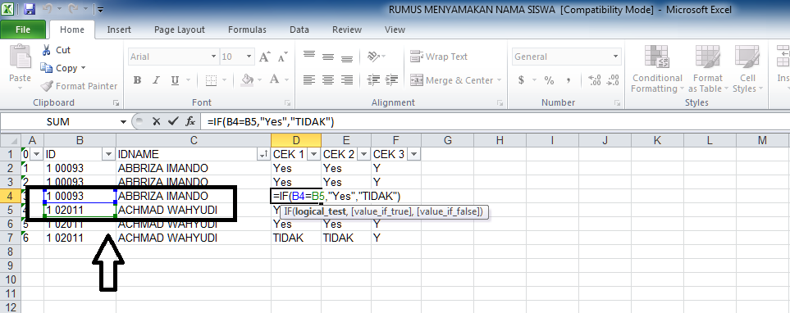Apply Percent Style format
This screenshot has width=790, height=313.
(x=549, y=80)
